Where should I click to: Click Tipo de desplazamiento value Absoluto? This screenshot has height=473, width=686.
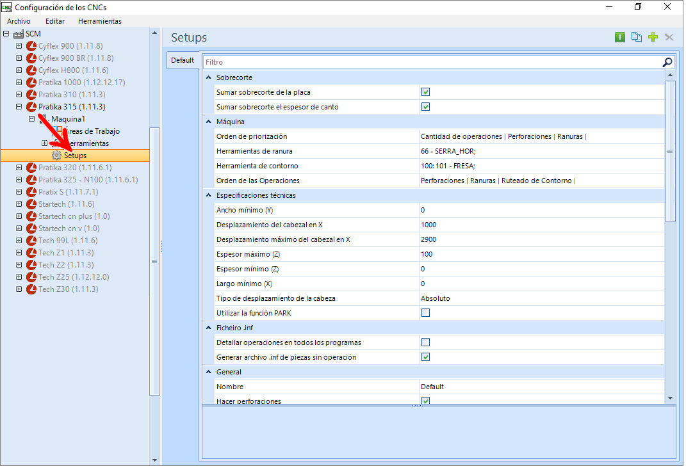click(542, 298)
